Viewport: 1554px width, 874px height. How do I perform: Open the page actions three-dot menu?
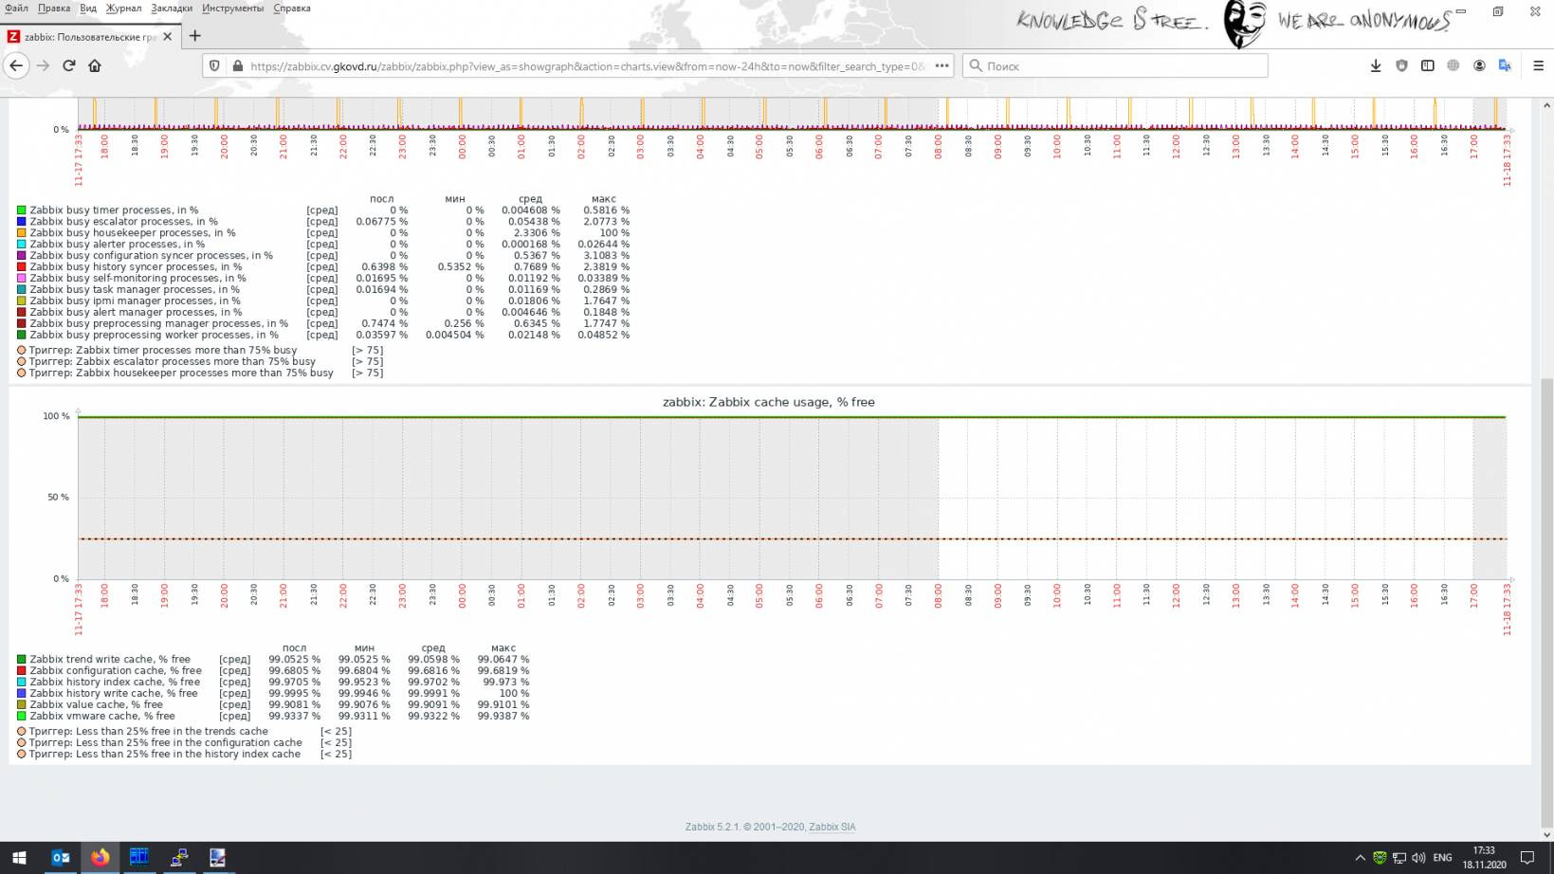[x=942, y=66]
